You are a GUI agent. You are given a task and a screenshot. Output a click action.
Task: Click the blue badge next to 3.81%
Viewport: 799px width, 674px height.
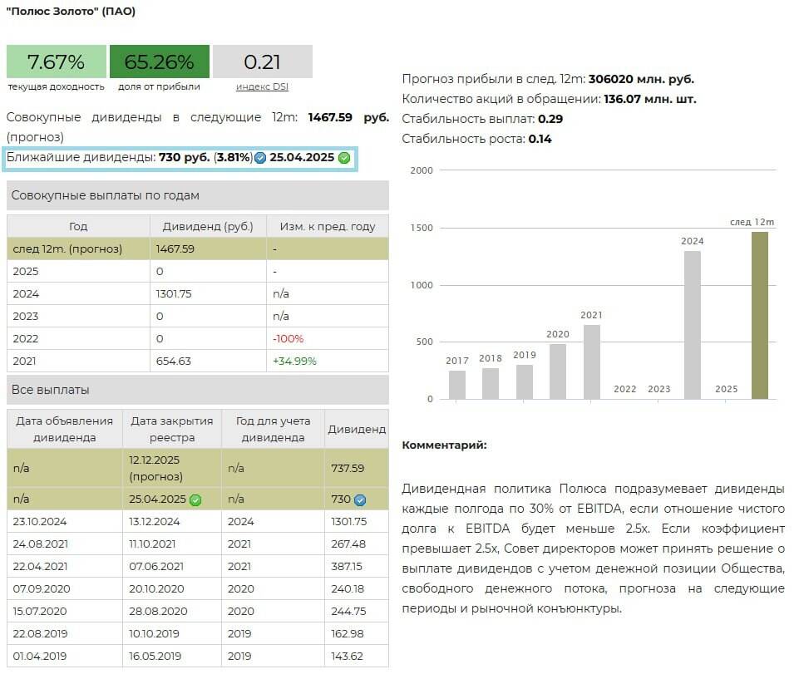click(x=260, y=158)
